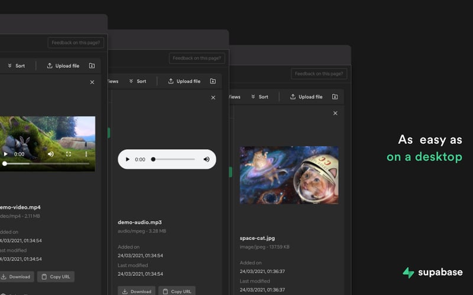The height and width of the screenshot is (295, 473).
Task: Click Upload file in the video window
Action: coord(63,65)
